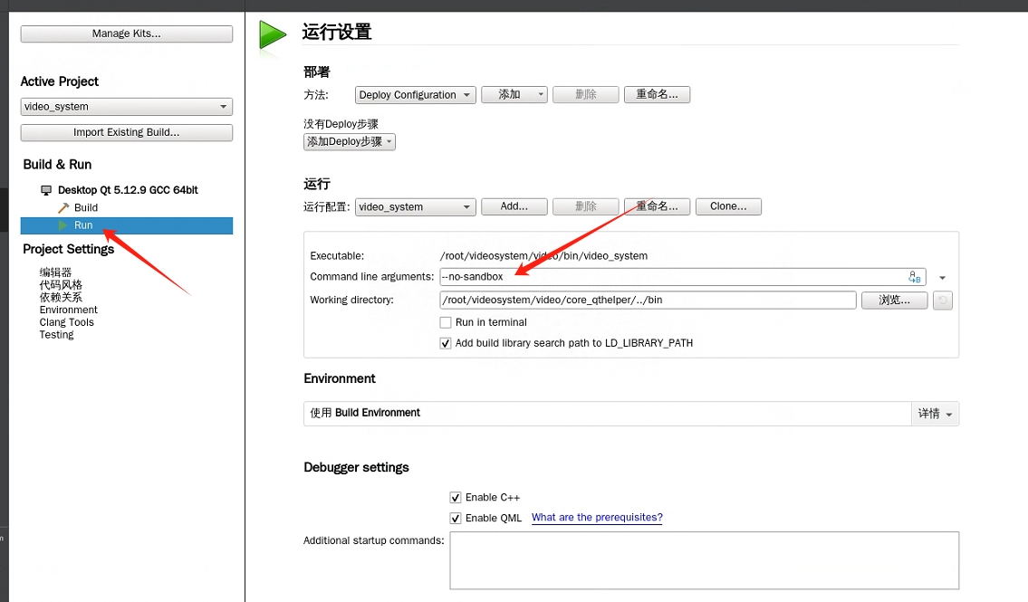Click the monitor icon for Desktop Qt kit
1028x602 pixels.
(47, 190)
